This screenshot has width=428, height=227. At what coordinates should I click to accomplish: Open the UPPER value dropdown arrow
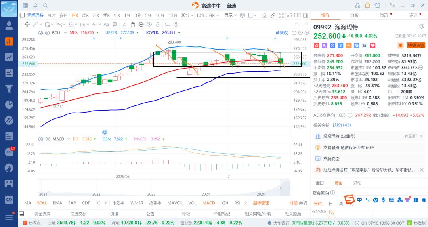138,33
